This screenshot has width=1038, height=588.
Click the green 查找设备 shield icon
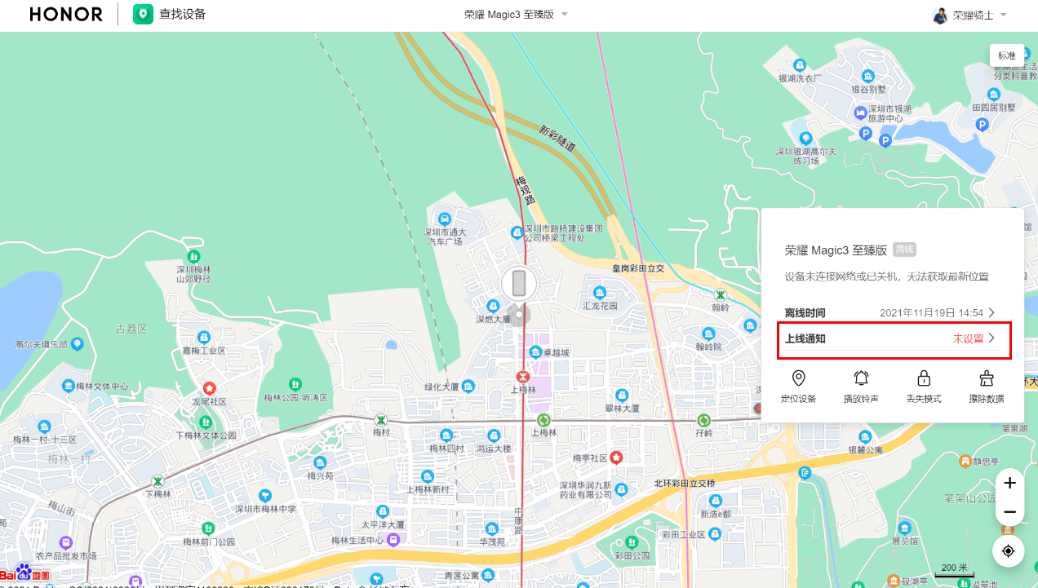tap(144, 15)
